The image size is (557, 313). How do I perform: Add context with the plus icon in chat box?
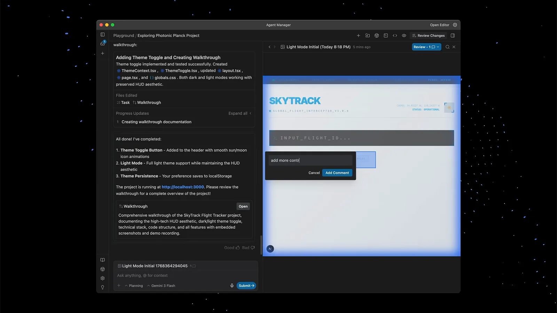[119, 286]
